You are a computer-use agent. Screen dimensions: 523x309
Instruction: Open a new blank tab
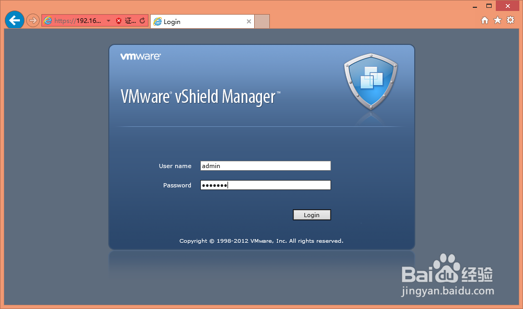coord(262,21)
